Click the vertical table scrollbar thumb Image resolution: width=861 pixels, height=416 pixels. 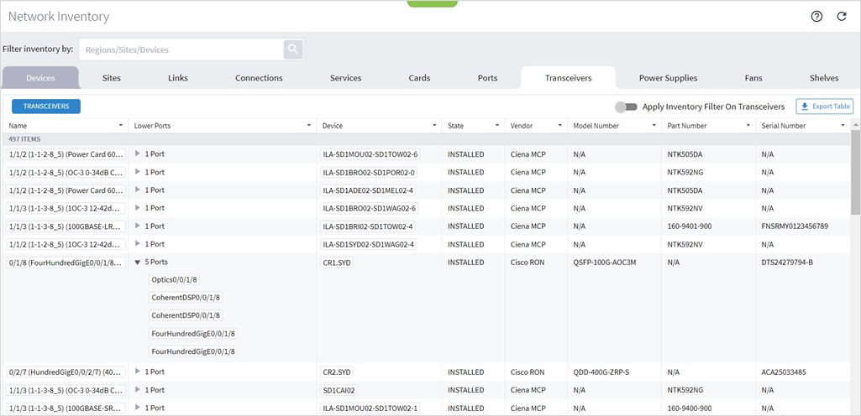(x=855, y=173)
